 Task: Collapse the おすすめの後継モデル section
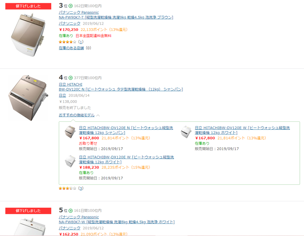[76, 115]
